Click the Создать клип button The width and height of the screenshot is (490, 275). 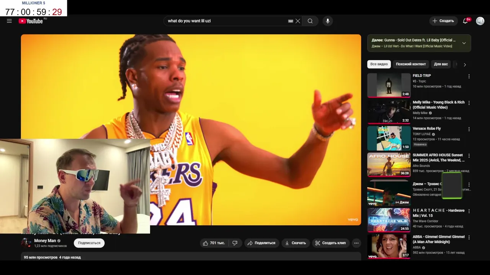coord(330,243)
